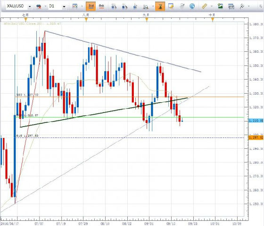Click the magnifier zoom chart icon

[x=146, y=7]
